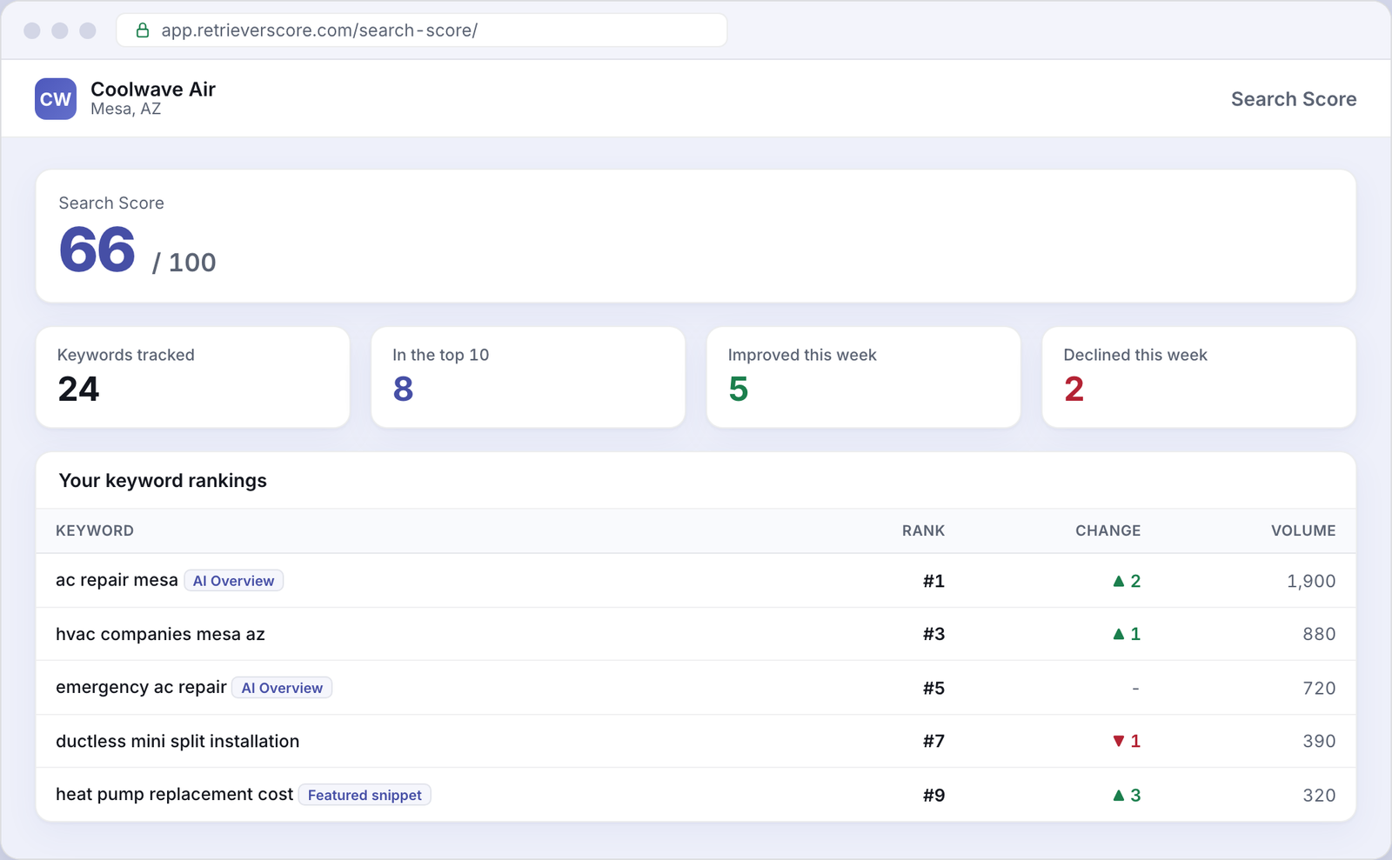
Task: Open the Search Score header link
Action: (1294, 99)
